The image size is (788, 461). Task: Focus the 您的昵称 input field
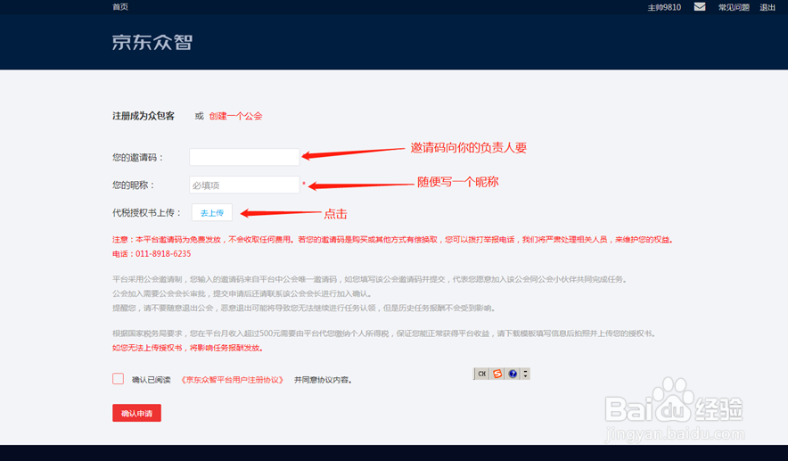(244, 185)
